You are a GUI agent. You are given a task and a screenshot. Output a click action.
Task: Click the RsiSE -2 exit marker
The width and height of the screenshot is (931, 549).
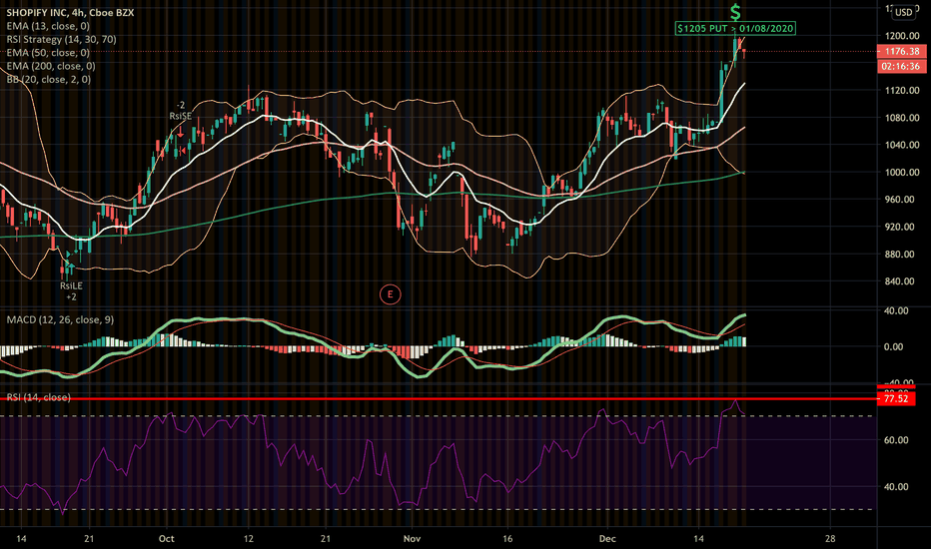(181, 111)
